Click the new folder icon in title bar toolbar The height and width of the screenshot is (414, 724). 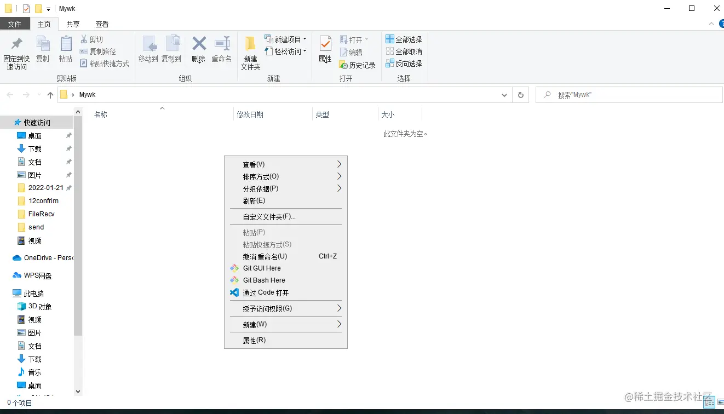tap(38, 9)
